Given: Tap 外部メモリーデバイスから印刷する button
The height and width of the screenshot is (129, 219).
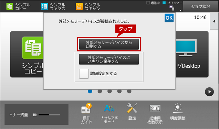Looking at the screenshot, I should (x=109, y=44).
